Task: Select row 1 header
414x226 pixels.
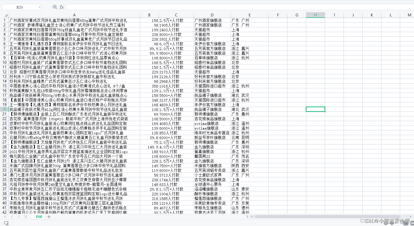Action: point(4,20)
